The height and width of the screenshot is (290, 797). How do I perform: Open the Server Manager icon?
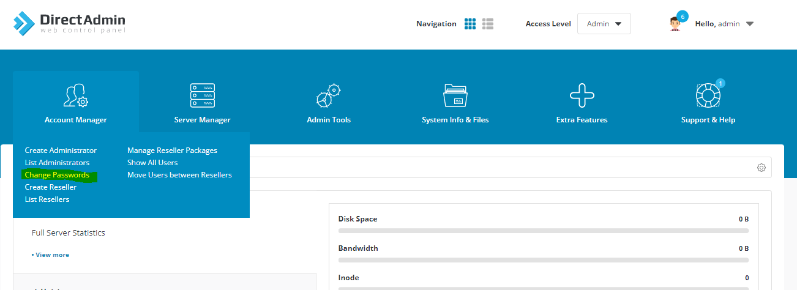[203, 97]
